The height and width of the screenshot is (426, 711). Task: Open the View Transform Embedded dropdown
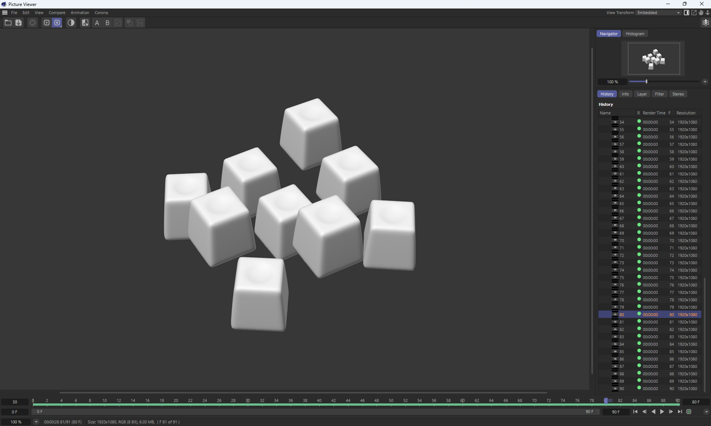coord(658,13)
